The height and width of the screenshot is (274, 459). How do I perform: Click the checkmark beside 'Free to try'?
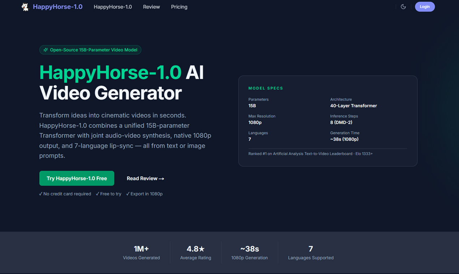(x=96, y=194)
